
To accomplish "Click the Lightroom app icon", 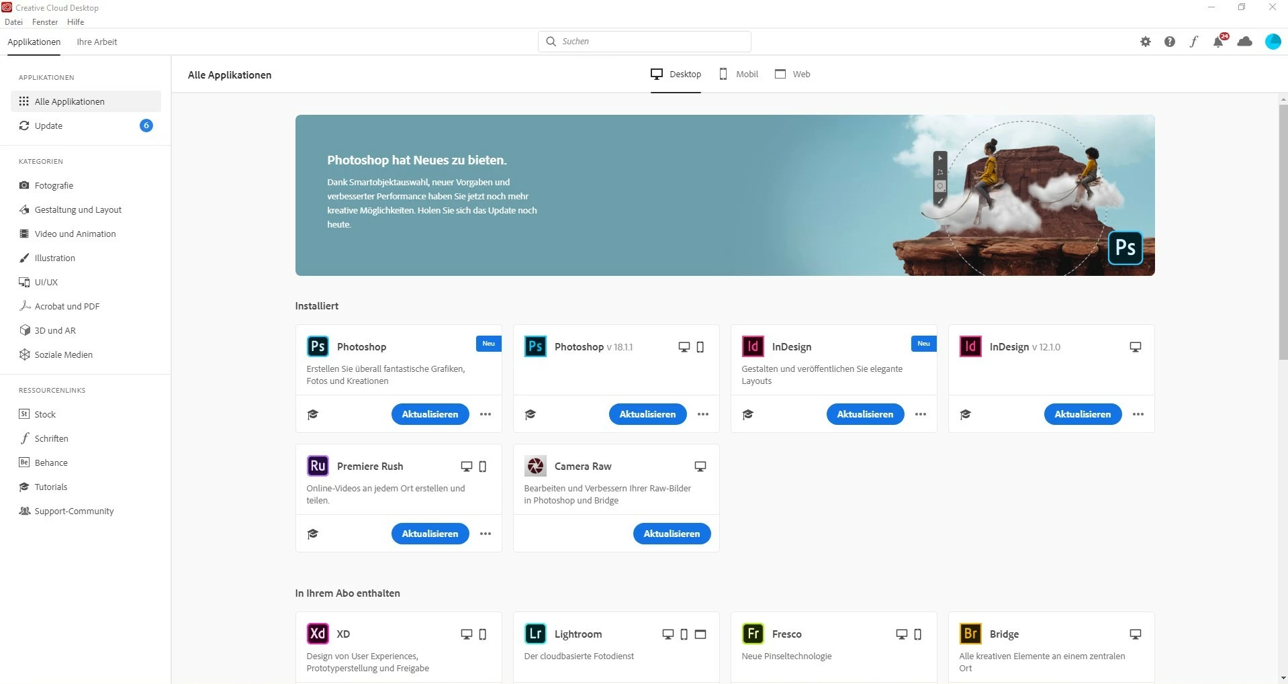I will (x=535, y=634).
